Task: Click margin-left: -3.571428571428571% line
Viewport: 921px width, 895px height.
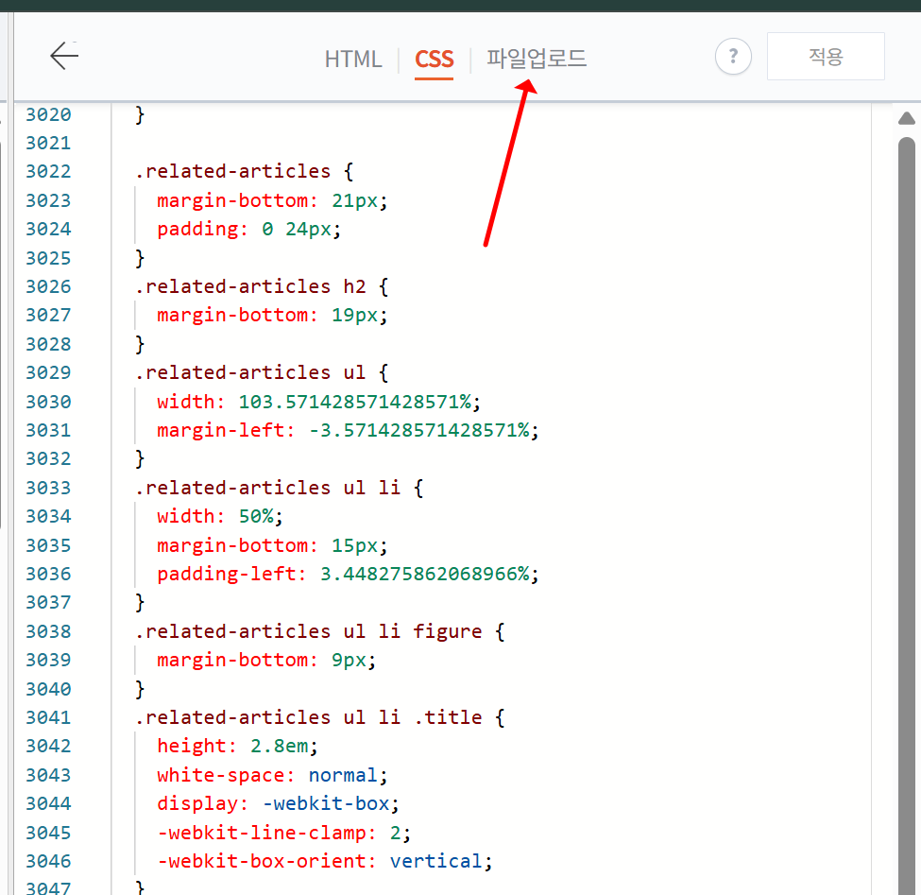Action: (x=348, y=430)
